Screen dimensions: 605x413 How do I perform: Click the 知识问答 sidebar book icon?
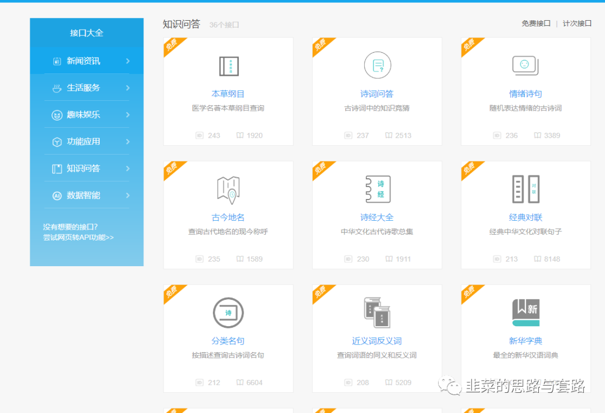(x=57, y=169)
